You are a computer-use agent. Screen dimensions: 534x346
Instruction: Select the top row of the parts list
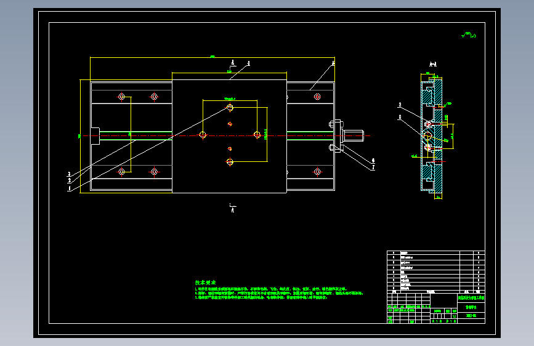pos(436,252)
